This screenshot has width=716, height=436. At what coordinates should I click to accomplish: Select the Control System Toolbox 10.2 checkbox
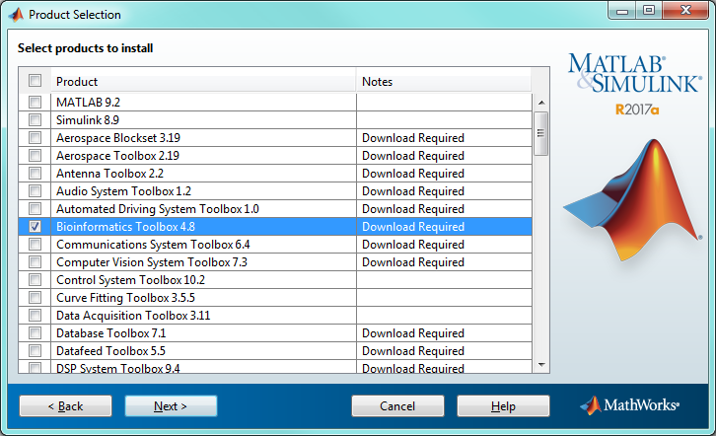click(35, 280)
